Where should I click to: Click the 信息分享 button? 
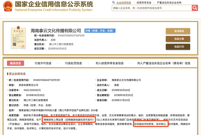point(178,39)
